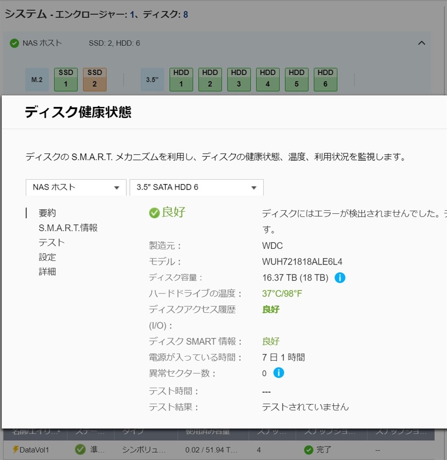Select the HDD 6 disk slot
The height and width of the screenshot is (460, 447).
coord(325,79)
